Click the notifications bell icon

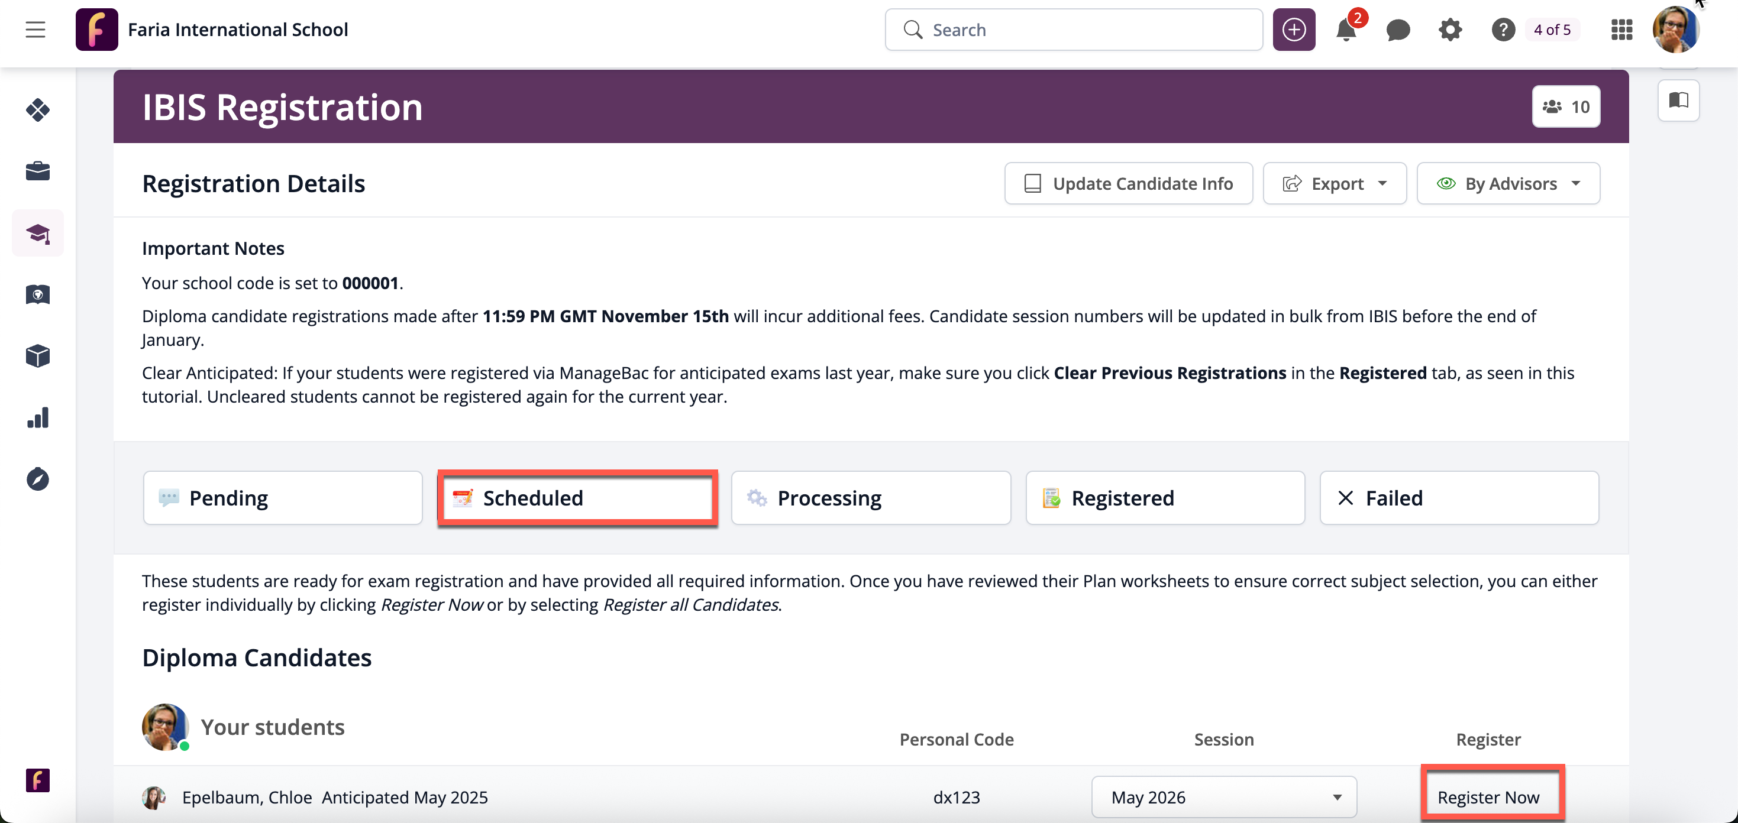pos(1346,30)
